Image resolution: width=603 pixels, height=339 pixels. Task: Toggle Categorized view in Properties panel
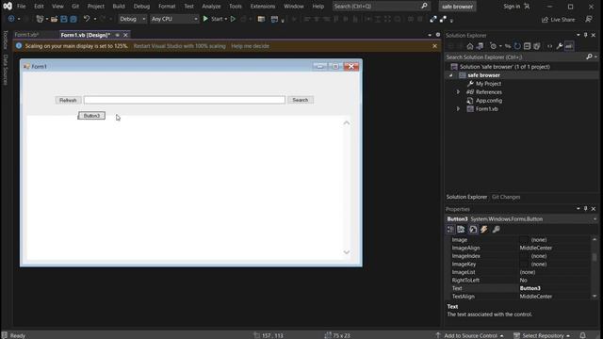[450, 230]
